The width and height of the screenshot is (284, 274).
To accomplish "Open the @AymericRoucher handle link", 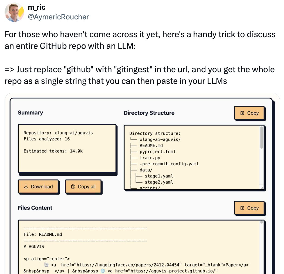I will [x=58, y=17].
